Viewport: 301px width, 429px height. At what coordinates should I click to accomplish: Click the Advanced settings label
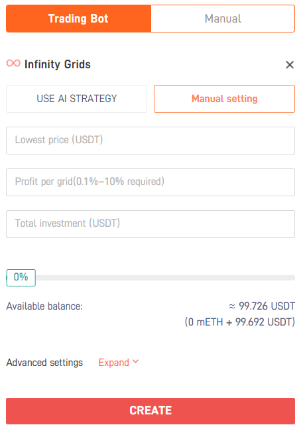tap(44, 363)
